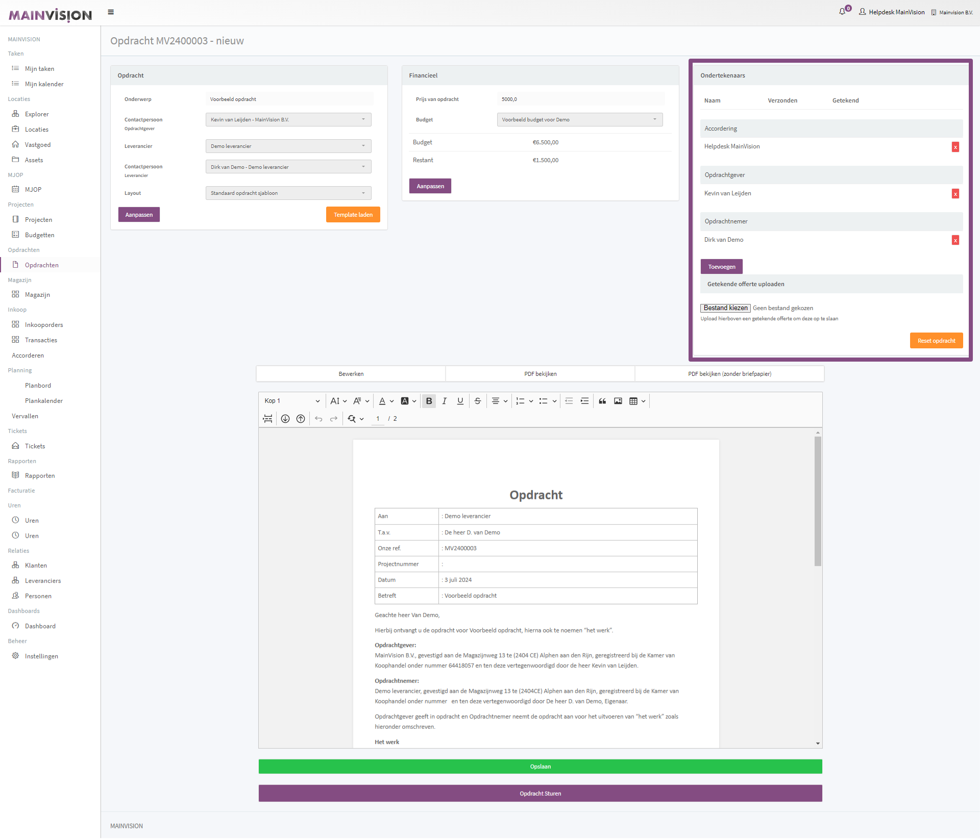
Task: Apply strikethrough text formatting
Action: point(478,401)
